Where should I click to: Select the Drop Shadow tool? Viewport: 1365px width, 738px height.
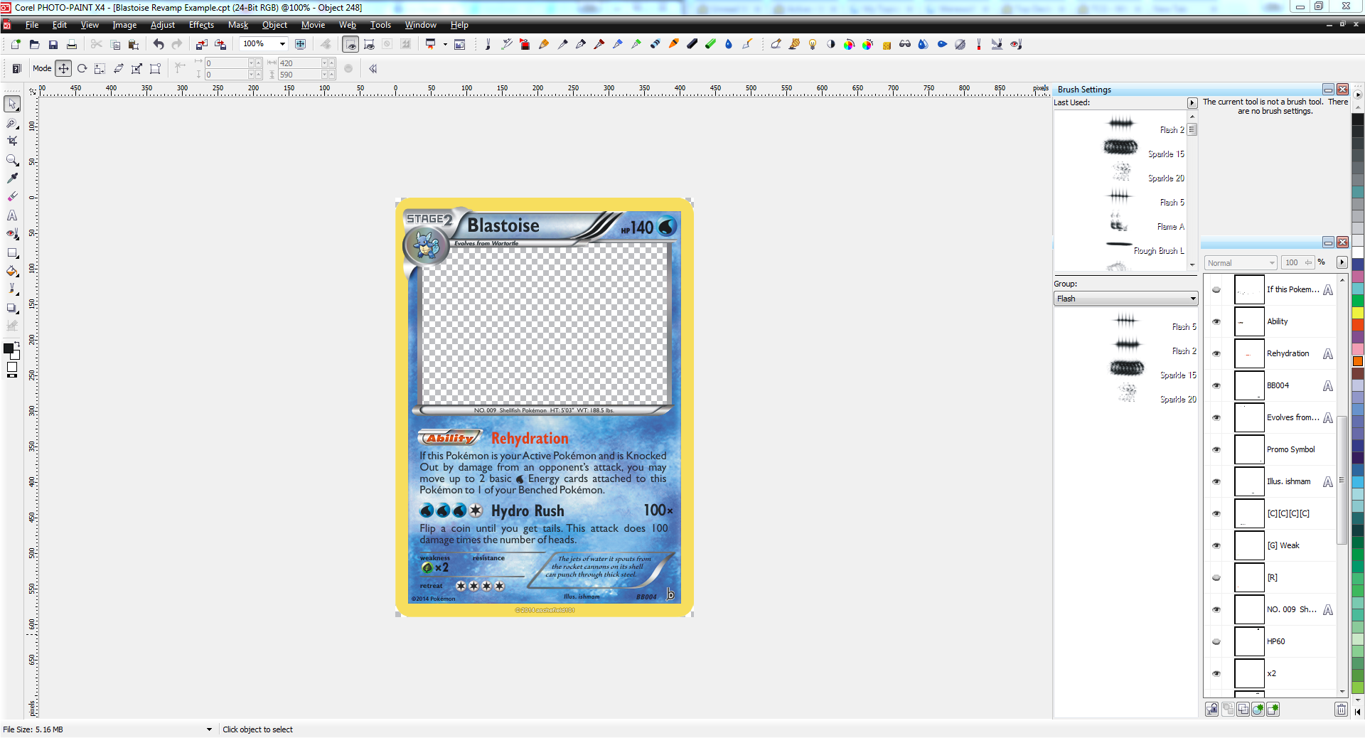(13, 308)
